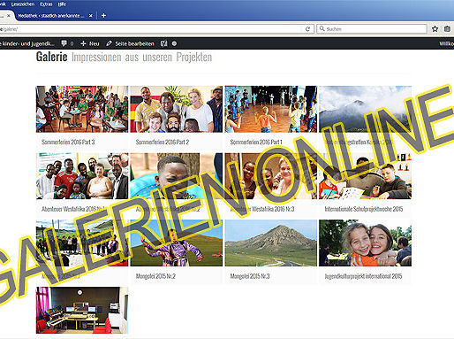Click the Jugendkulturprojekt international 2015 caption
Screen dimensions: 454x339
click(x=363, y=276)
